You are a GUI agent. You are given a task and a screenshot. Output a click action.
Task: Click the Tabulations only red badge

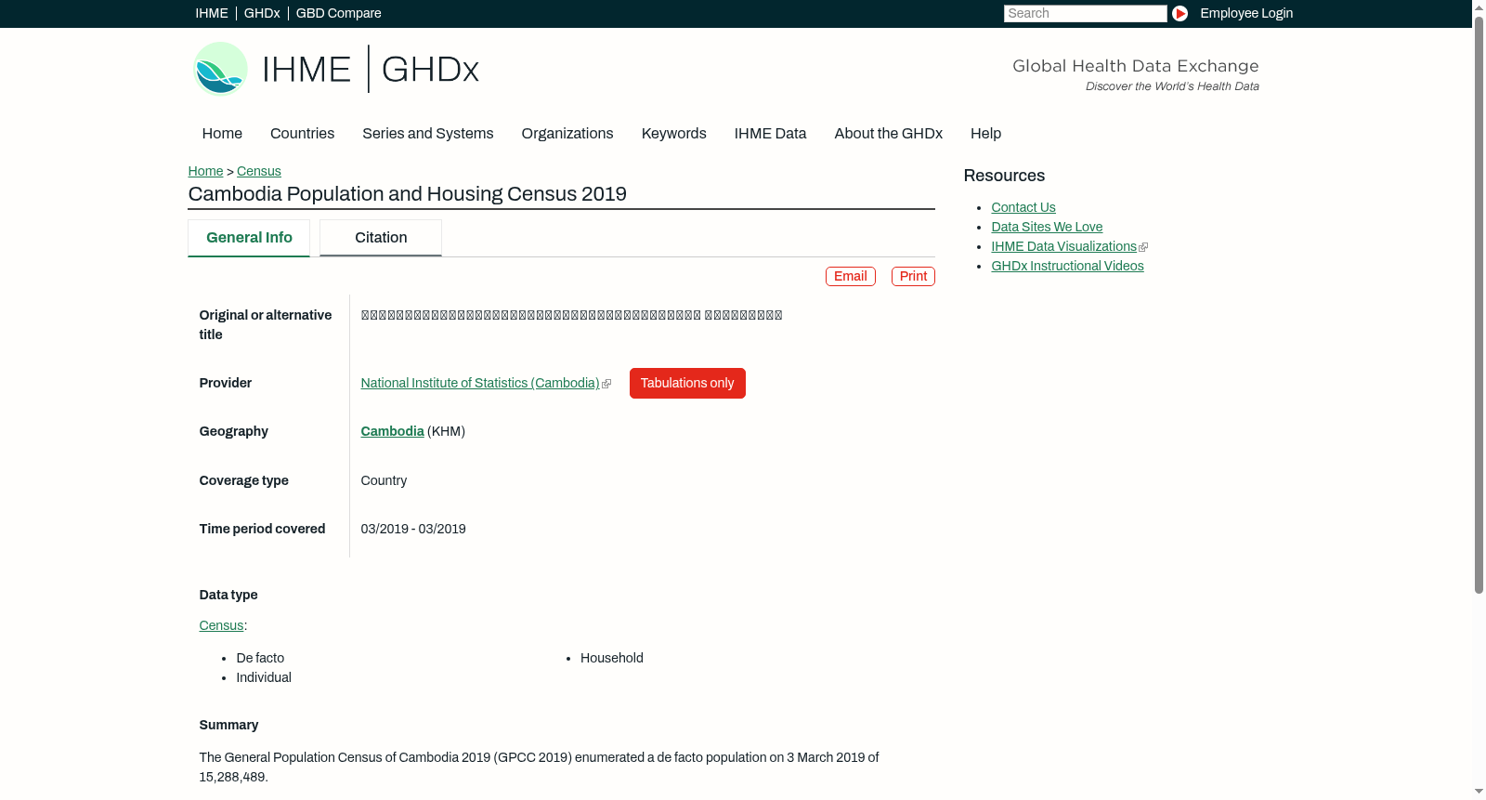[x=687, y=383]
